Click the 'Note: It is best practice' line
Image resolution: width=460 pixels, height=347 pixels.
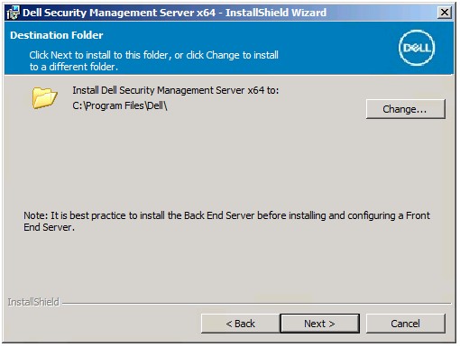[x=226, y=215]
